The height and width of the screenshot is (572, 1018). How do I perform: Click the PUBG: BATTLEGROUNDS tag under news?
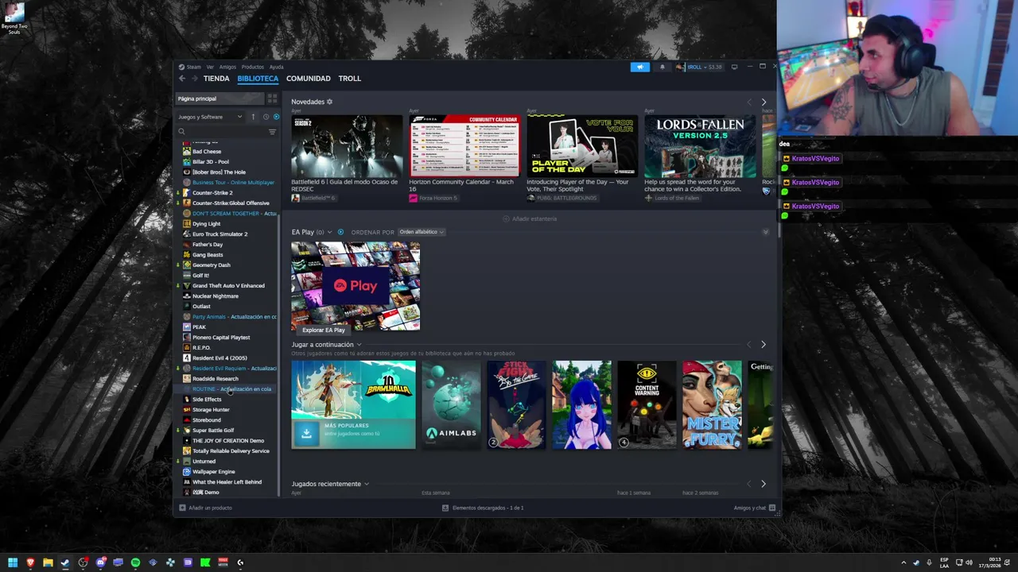tap(561, 198)
